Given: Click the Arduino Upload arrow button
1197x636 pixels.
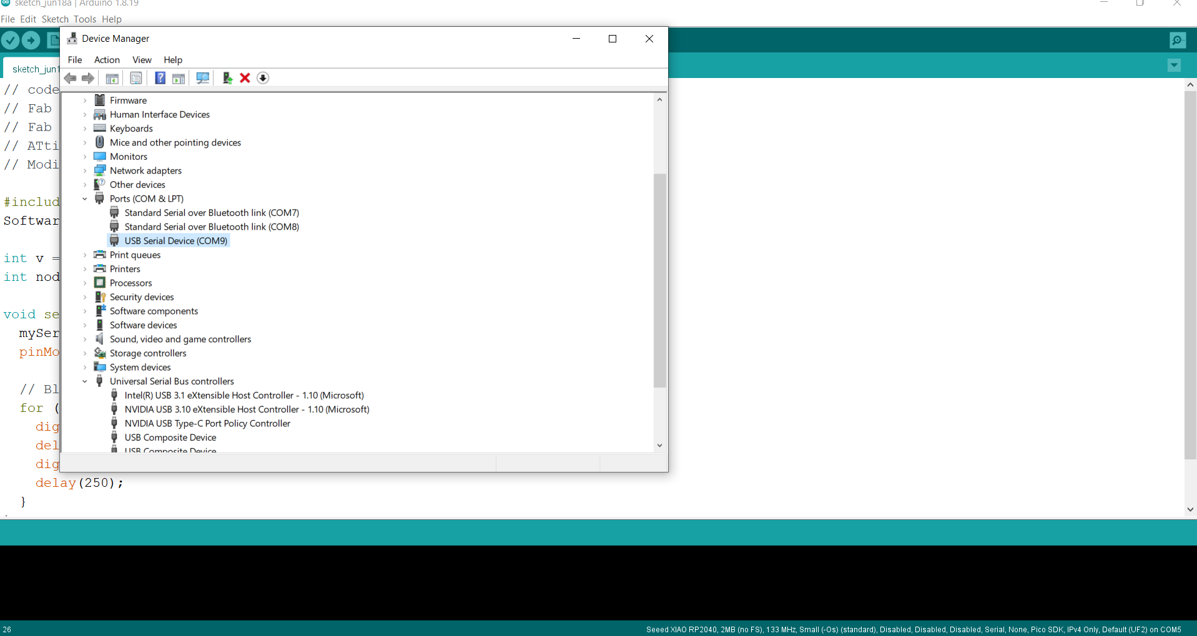Looking at the screenshot, I should [x=31, y=41].
